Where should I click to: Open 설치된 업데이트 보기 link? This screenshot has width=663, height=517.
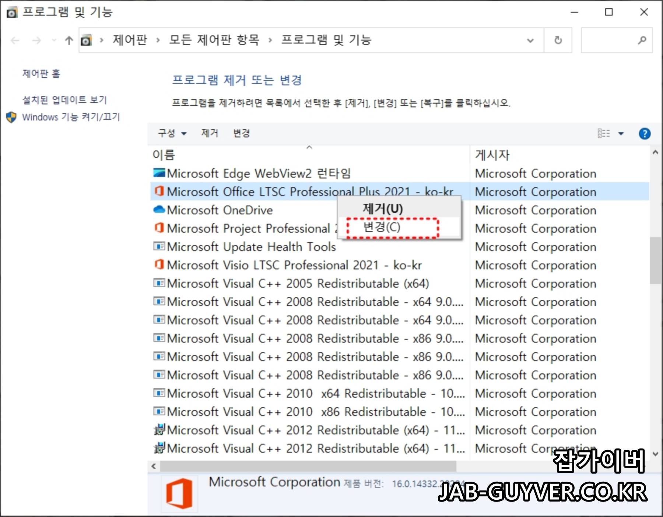coord(64,99)
